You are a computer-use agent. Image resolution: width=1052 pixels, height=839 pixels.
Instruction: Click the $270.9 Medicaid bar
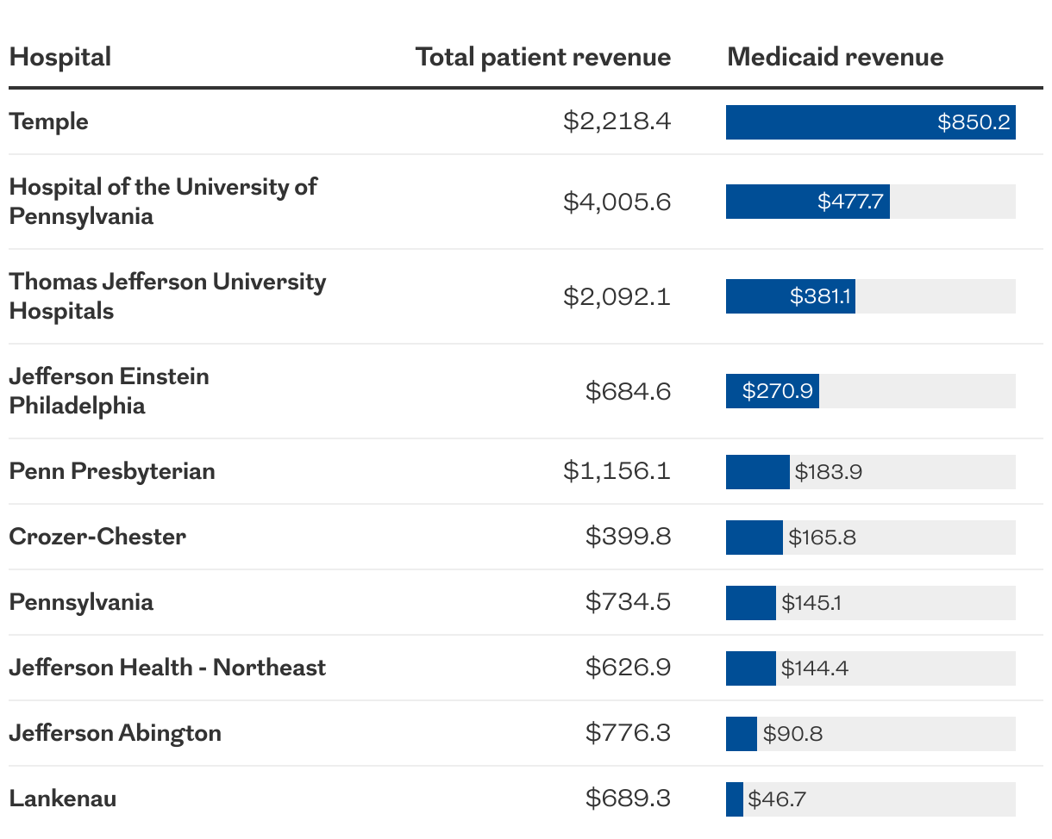(x=773, y=391)
